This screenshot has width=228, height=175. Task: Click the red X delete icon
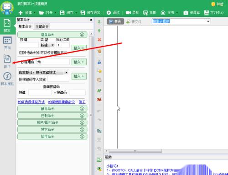(x=99, y=40)
